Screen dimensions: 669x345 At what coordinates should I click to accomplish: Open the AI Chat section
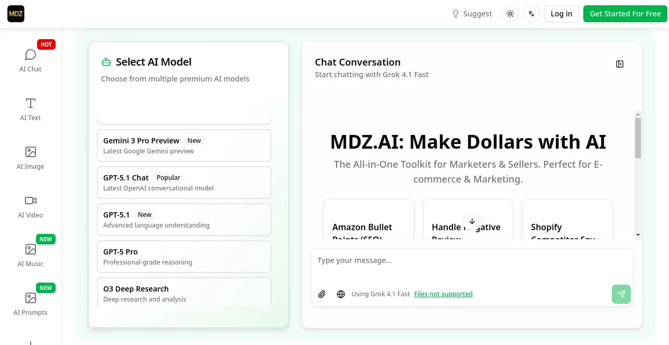pyautogui.click(x=30, y=60)
